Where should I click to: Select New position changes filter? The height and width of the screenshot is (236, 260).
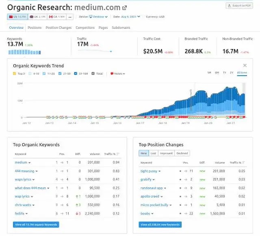coord(144,153)
